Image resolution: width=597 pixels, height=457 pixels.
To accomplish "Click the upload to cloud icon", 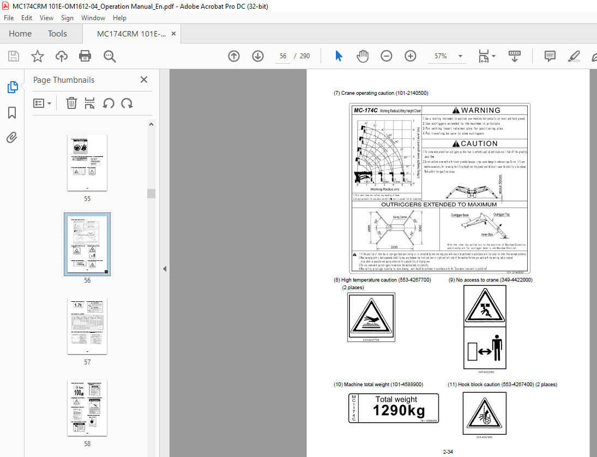I will click(61, 56).
